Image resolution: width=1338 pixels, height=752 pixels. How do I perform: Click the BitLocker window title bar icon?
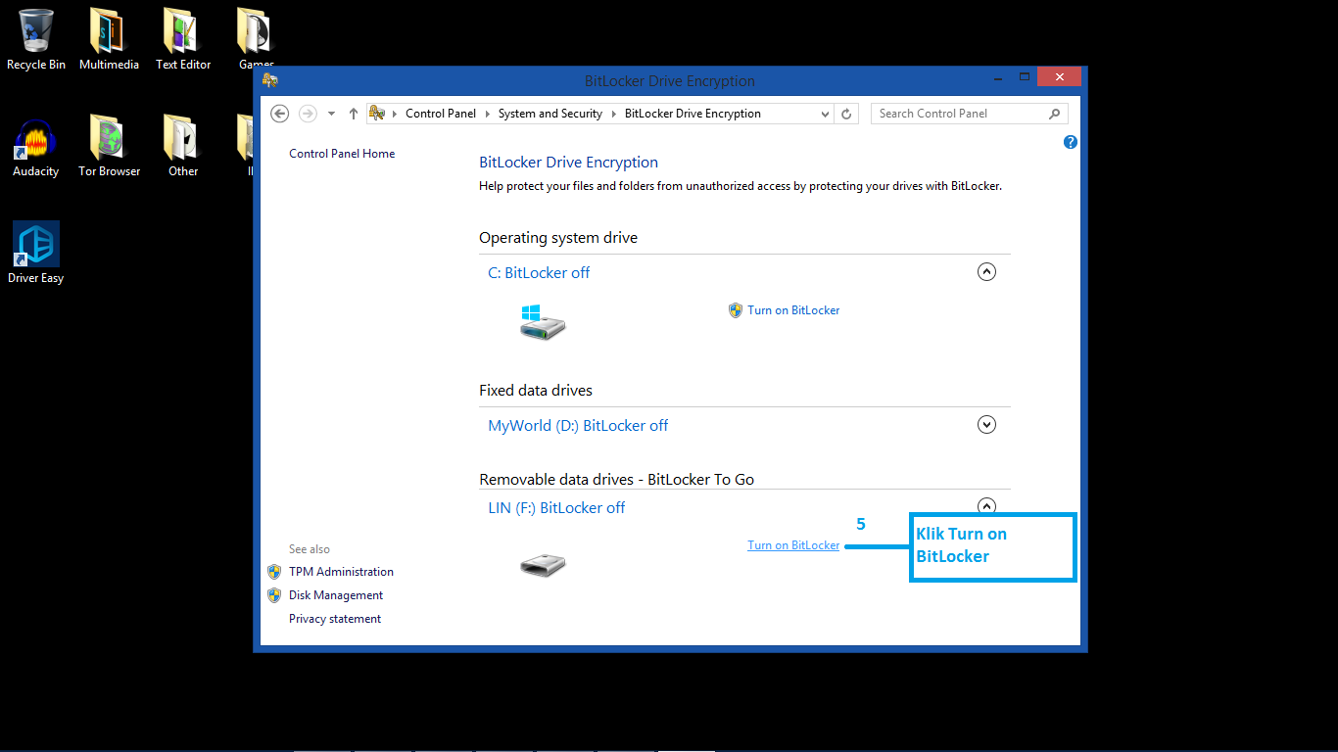(x=270, y=80)
